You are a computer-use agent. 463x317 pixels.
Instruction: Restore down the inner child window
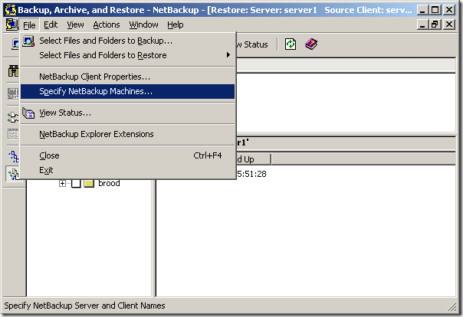click(435, 25)
